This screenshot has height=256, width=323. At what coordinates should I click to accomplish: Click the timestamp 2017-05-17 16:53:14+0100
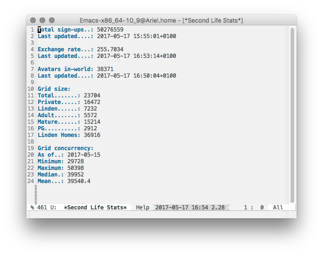point(137,56)
